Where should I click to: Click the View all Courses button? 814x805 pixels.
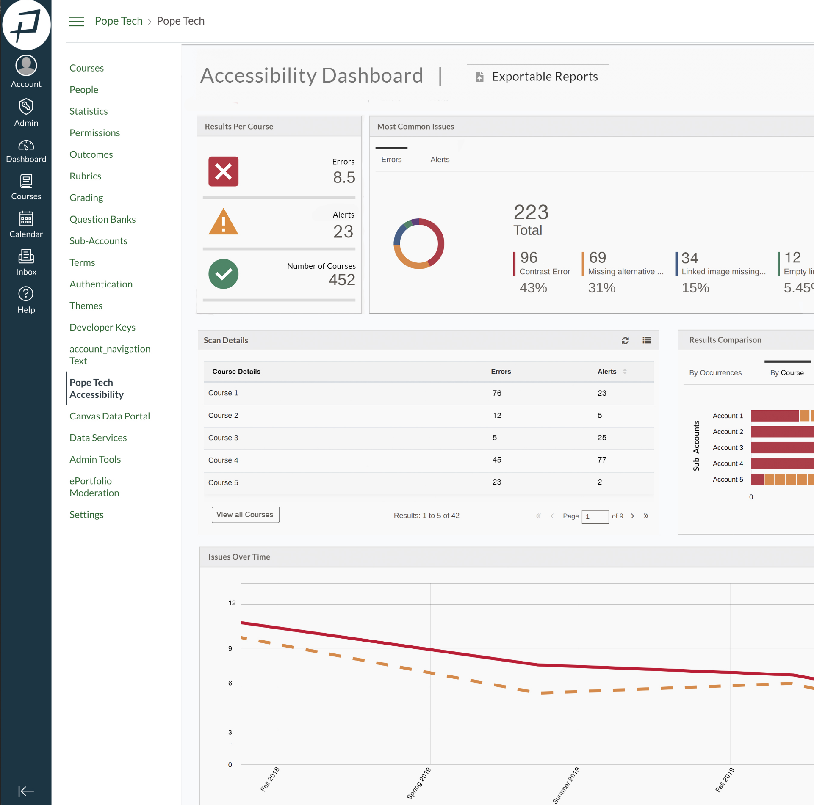[x=245, y=515]
